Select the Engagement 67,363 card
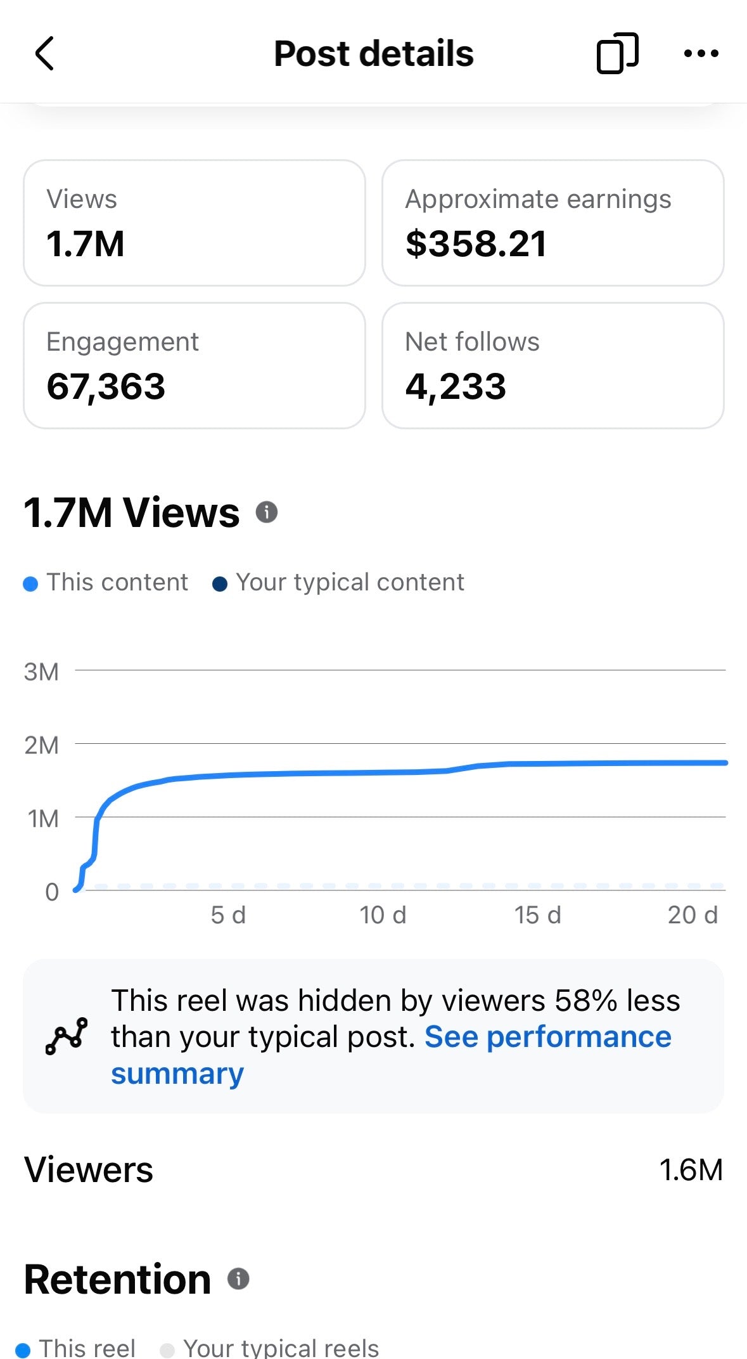The height and width of the screenshot is (1359, 747). pos(195,366)
